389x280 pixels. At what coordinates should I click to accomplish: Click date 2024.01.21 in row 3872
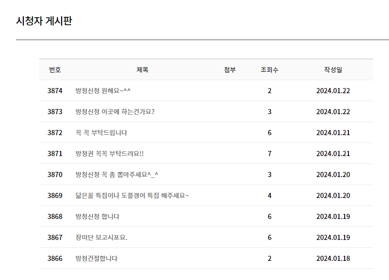point(333,133)
